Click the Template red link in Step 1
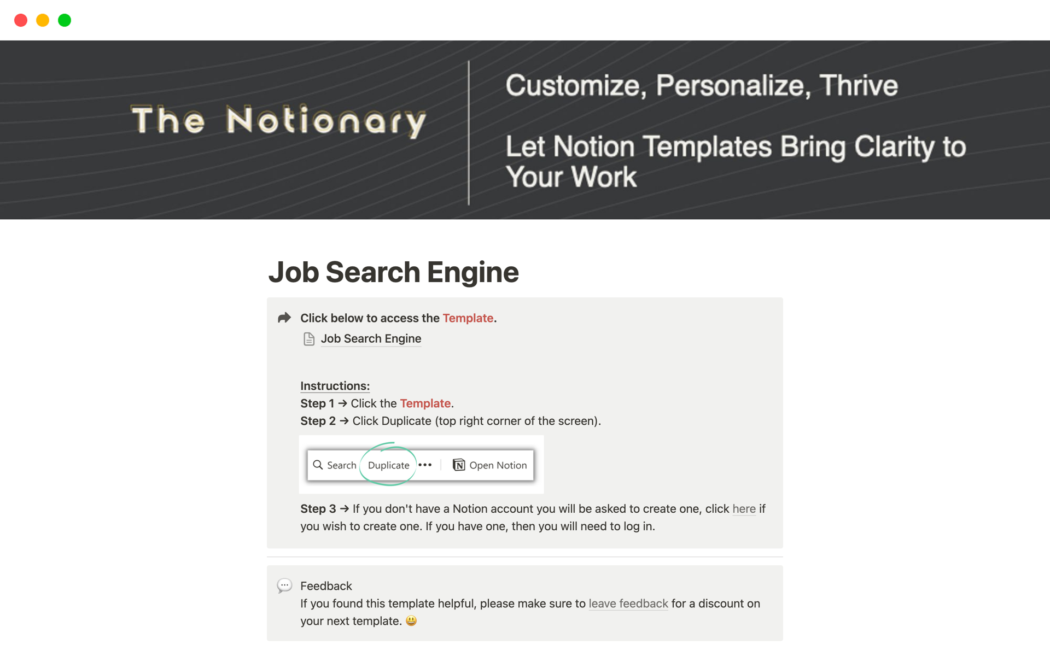This screenshot has width=1050, height=656. click(x=425, y=403)
